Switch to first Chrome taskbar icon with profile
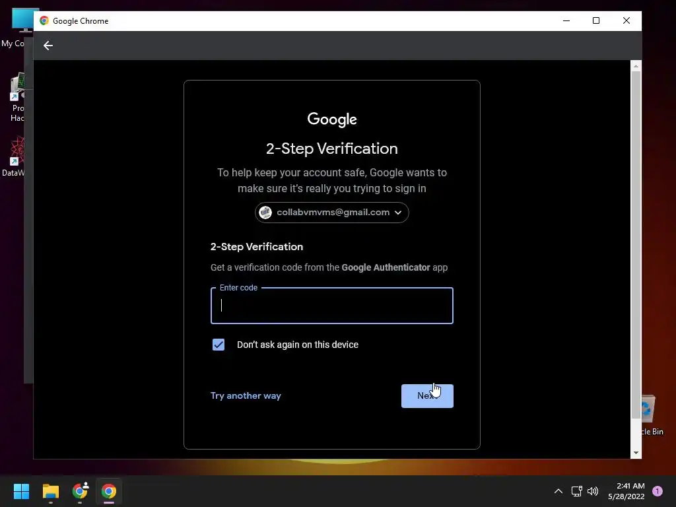The width and height of the screenshot is (676, 507). [80, 491]
